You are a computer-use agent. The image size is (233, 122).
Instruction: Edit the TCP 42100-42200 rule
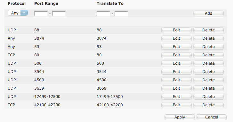[176, 105]
